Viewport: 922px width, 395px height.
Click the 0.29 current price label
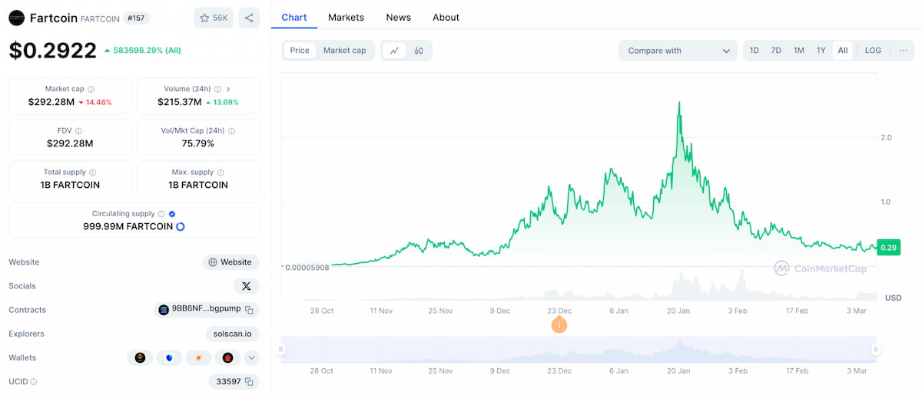888,247
